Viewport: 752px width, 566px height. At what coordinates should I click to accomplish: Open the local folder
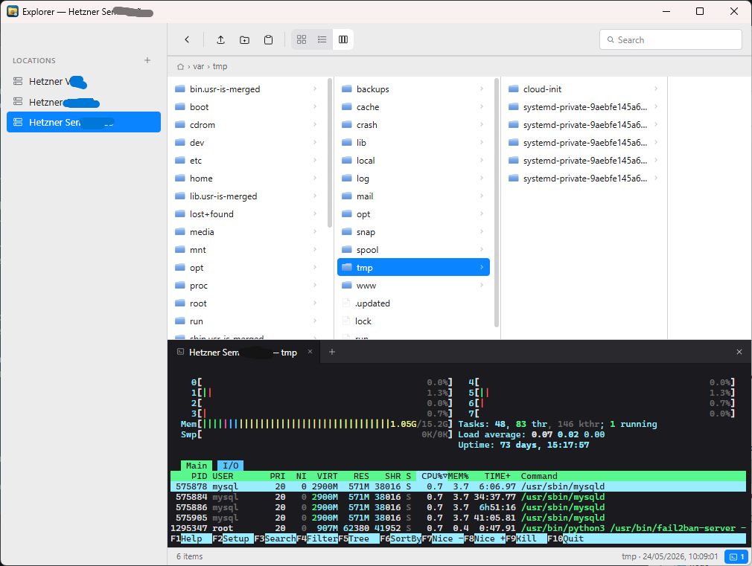coord(413,161)
